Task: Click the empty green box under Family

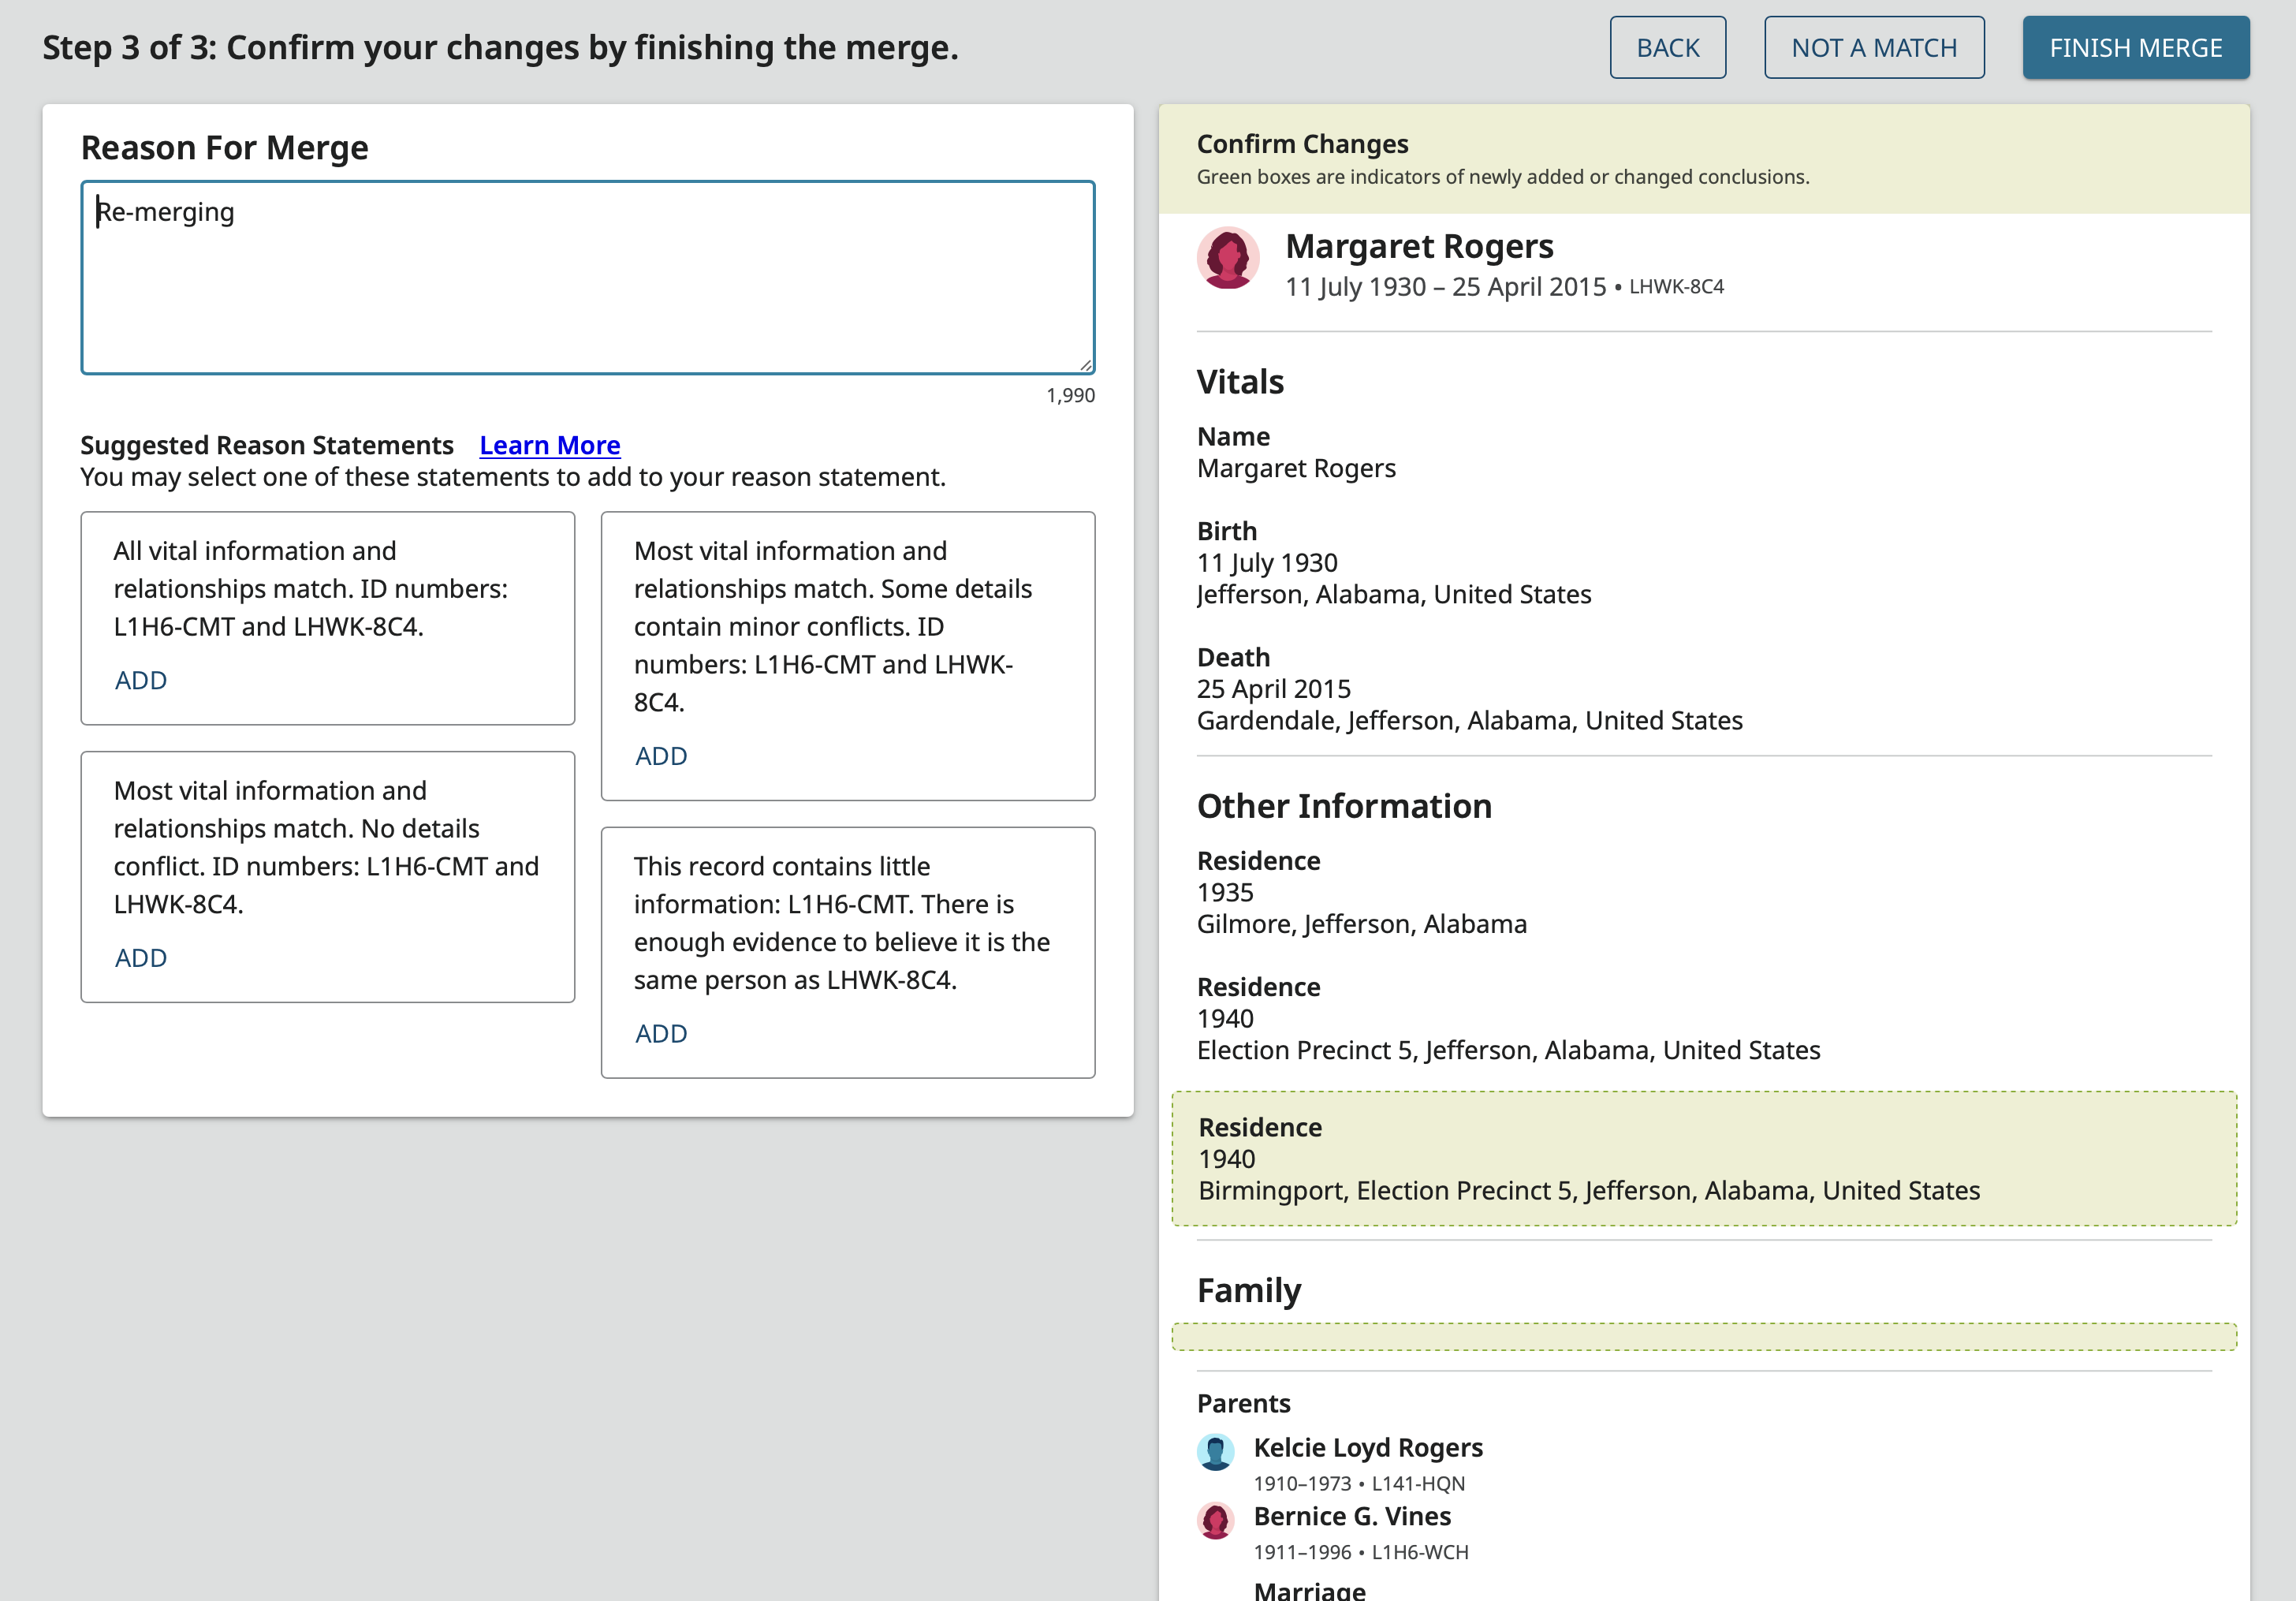Action: [1703, 1336]
